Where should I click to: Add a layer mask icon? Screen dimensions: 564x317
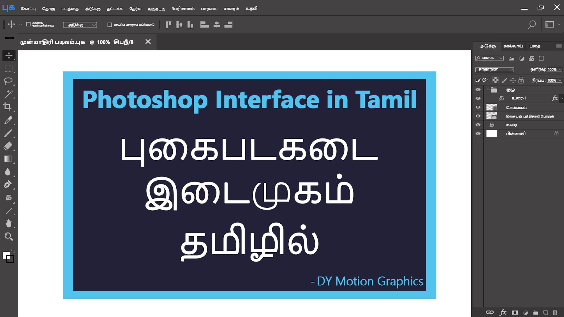point(515,312)
